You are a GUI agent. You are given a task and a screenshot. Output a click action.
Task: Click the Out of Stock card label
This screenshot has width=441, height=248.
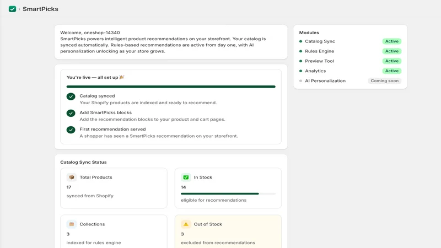[208, 224]
